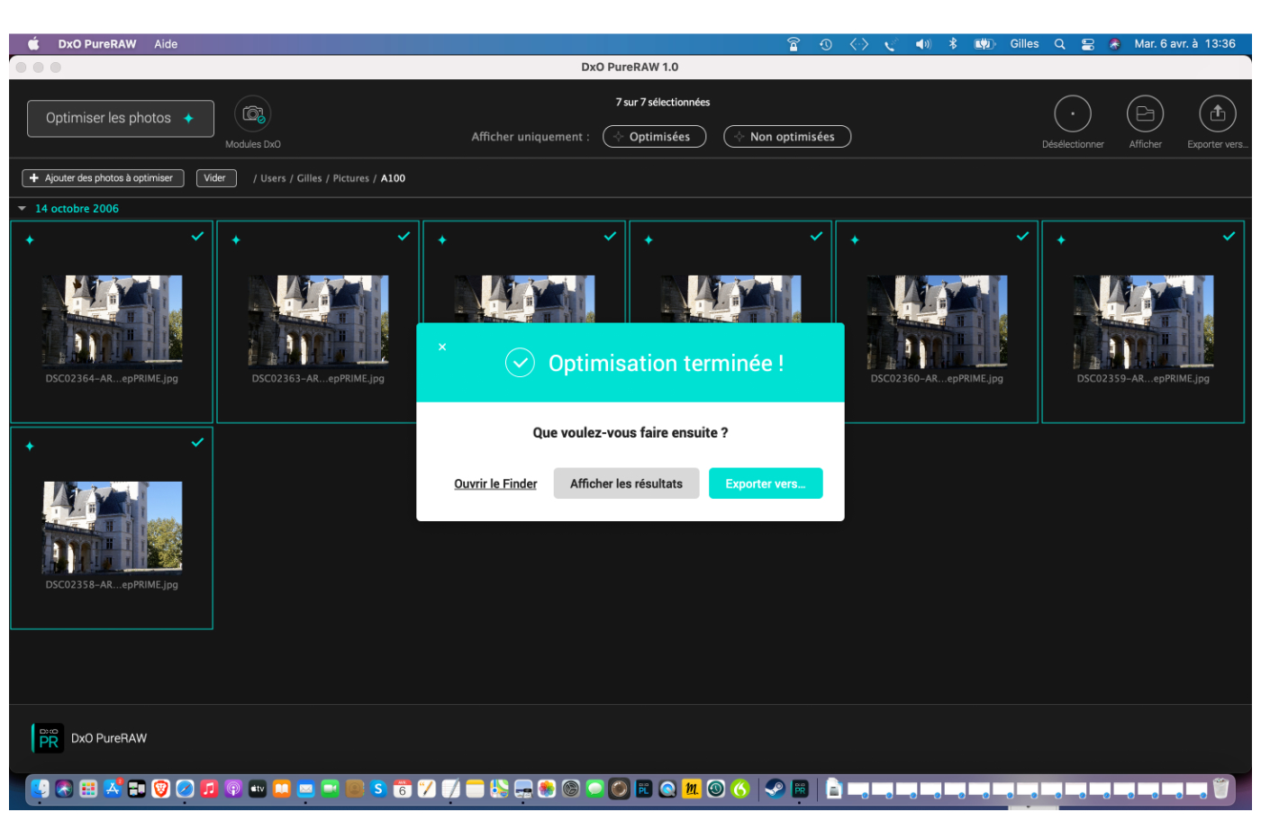
Task: Click Ajouter des photos à optimiser
Action: click(x=103, y=178)
